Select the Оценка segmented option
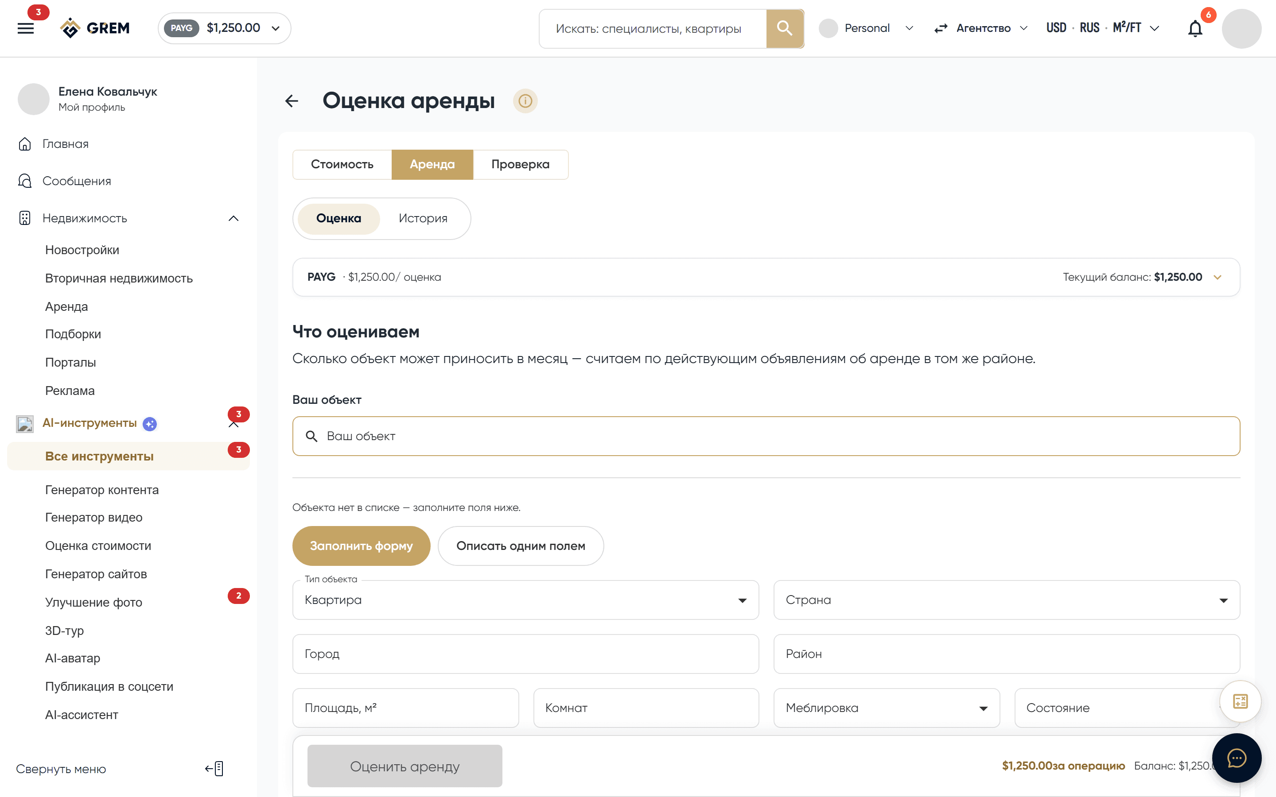 click(x=338, y=218)
